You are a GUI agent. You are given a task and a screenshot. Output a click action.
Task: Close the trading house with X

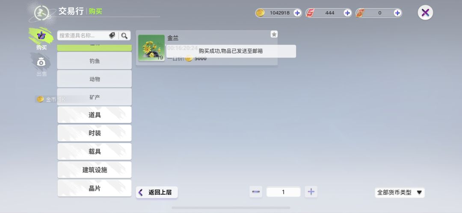coord(425,13)
